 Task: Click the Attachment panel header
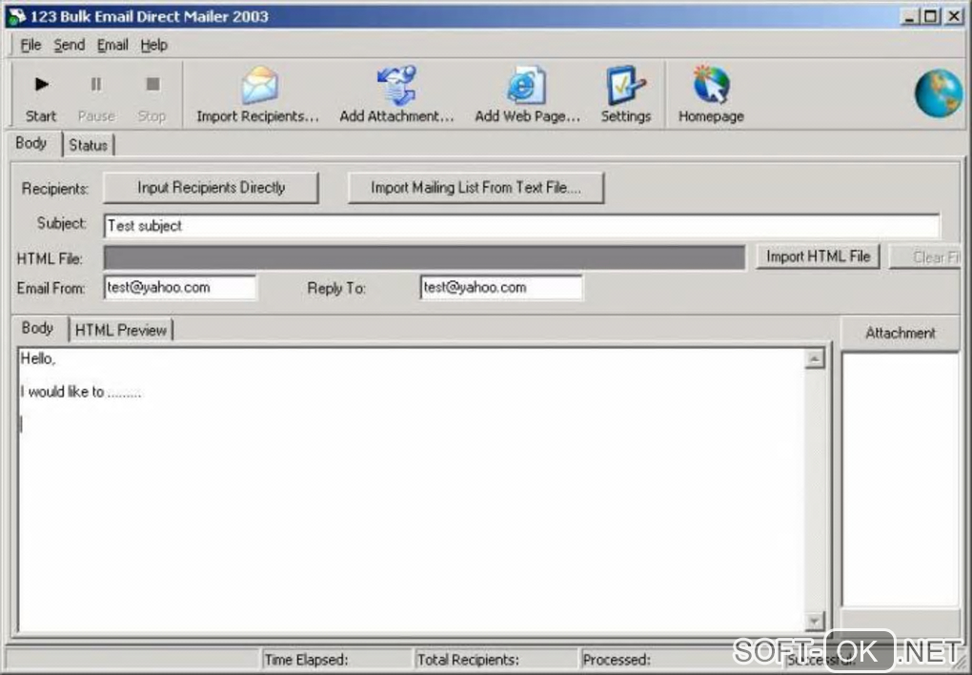[x=901, y=333]
